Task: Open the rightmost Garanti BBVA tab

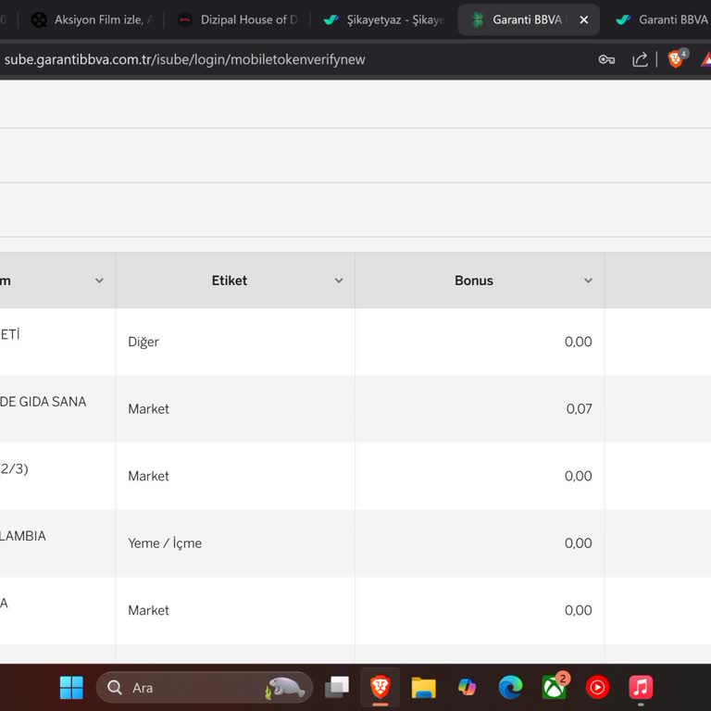Action: point(662,20)
